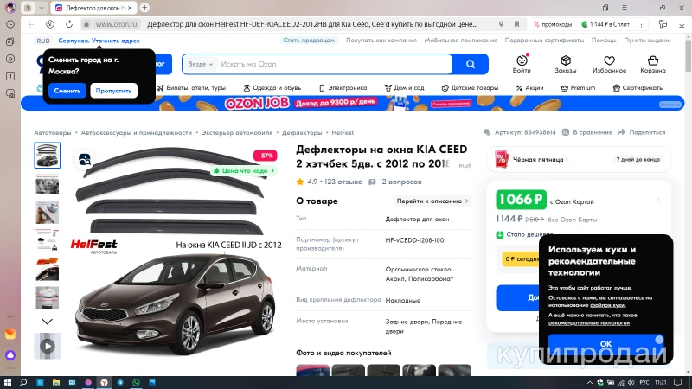Open the Помощь link
This screenshot has width=692, height=389.
pos(604,40)
